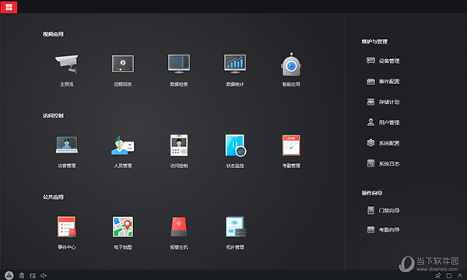Open 用户管理 in maintenance list
This screenshot has width=467, height=280.
[x=383, y=122]
